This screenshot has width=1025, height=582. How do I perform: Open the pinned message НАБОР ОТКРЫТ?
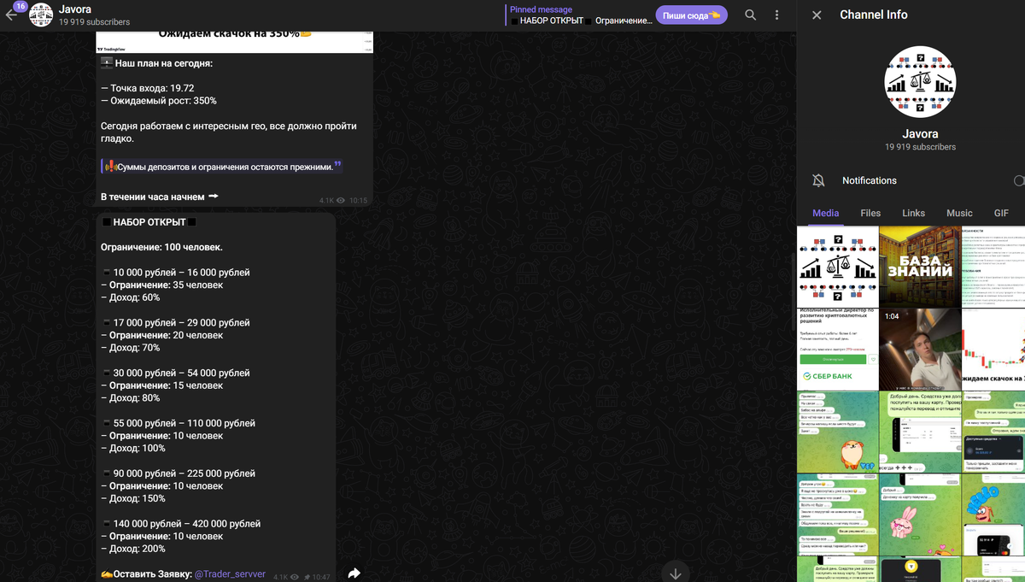point(581,15)
